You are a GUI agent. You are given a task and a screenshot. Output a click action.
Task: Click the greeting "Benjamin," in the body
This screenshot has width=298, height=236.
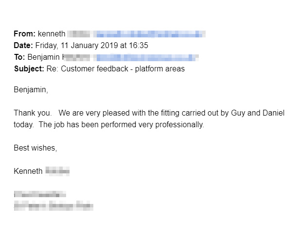click(31, 89)
